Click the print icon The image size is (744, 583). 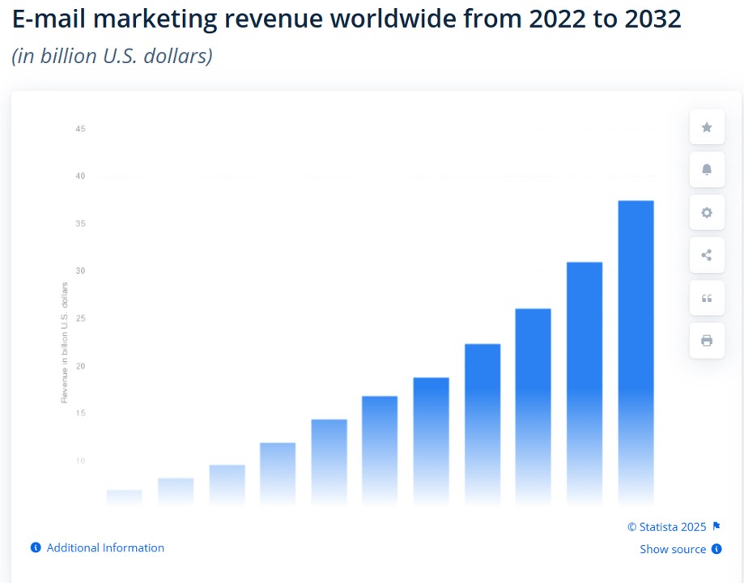point(707,340)
